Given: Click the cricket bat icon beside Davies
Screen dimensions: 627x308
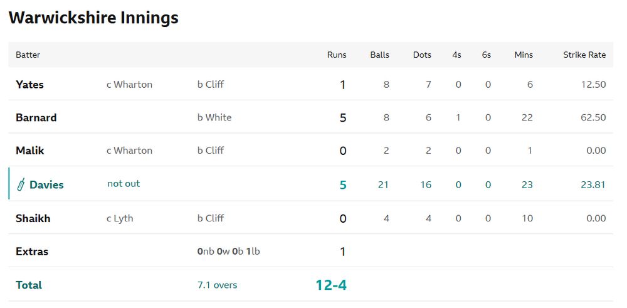Looking at the screenshot, I should point(21,184).
